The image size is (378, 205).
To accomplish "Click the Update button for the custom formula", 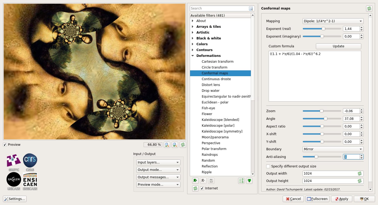I will [x=338, y=46].
